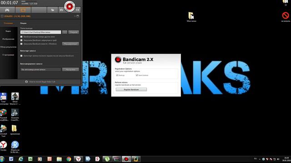The width and height of the screenshot is (291, 163).
Task: Open Обзор результатов section in sidebar
Action: point(8,47)
